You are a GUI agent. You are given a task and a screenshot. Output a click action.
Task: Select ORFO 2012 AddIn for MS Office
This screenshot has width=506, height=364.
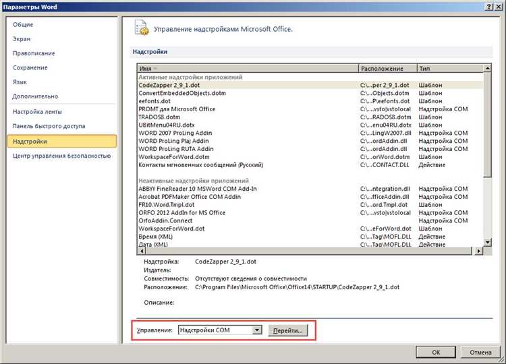coord(310,213)
